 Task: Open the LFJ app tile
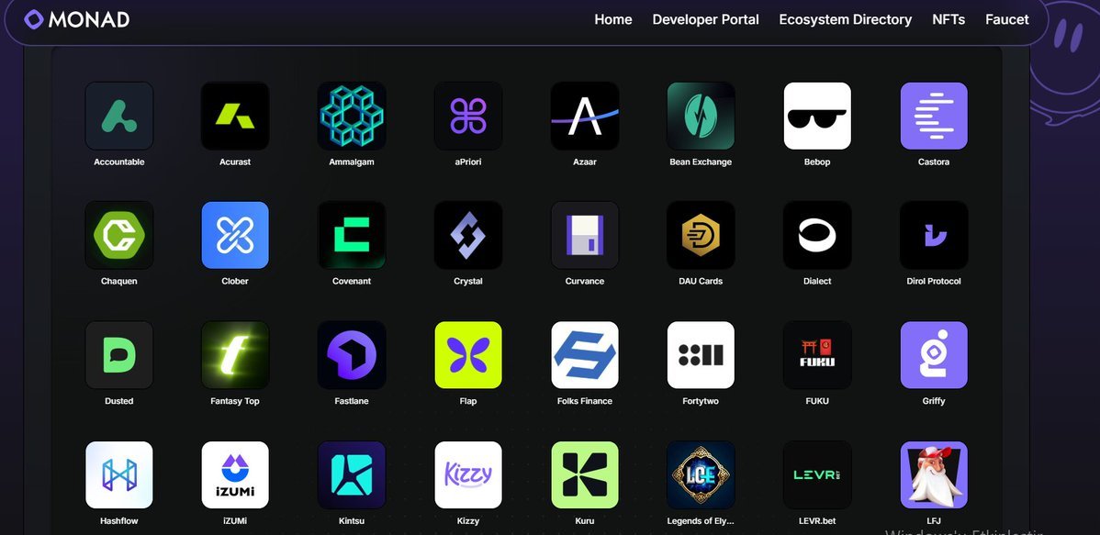[x=934, y=474]
